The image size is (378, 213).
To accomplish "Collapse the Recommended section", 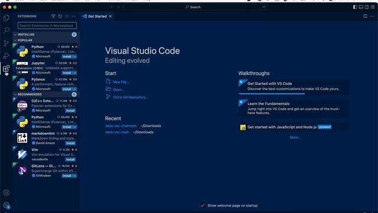I will click(x=15, y=95).
